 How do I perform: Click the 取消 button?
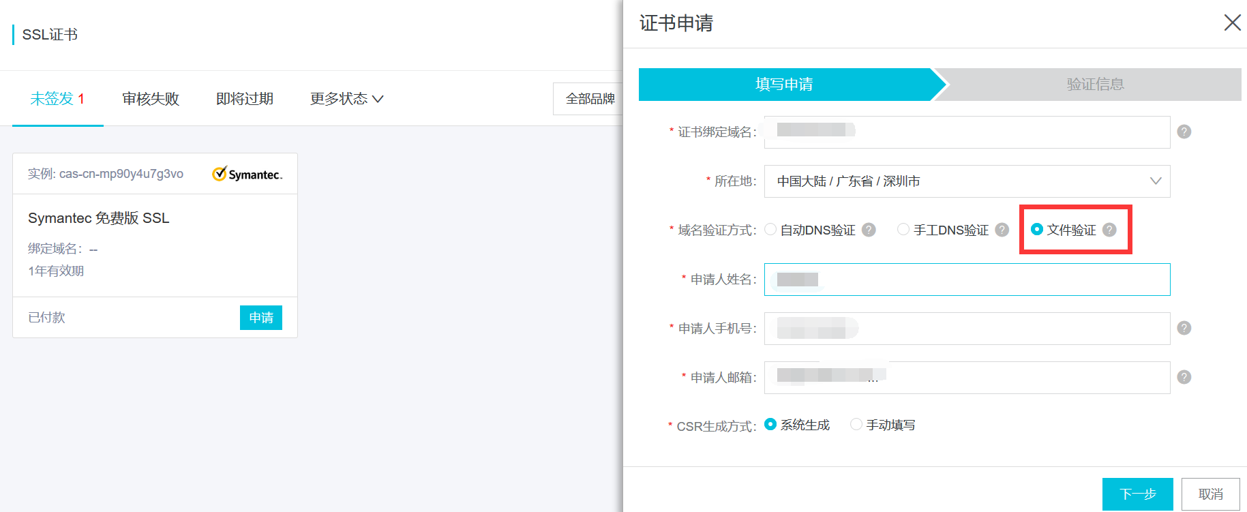(x=1211, y=494)
